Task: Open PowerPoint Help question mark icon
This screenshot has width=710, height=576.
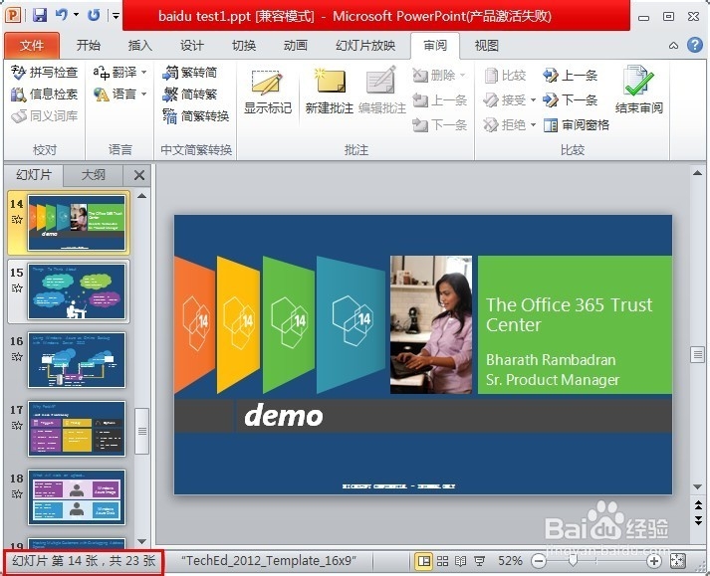Action: (x=695, y=45)
